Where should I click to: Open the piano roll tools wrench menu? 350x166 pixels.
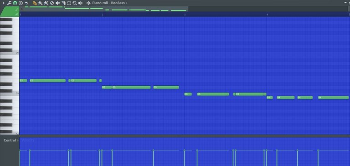tap(9, 3)
